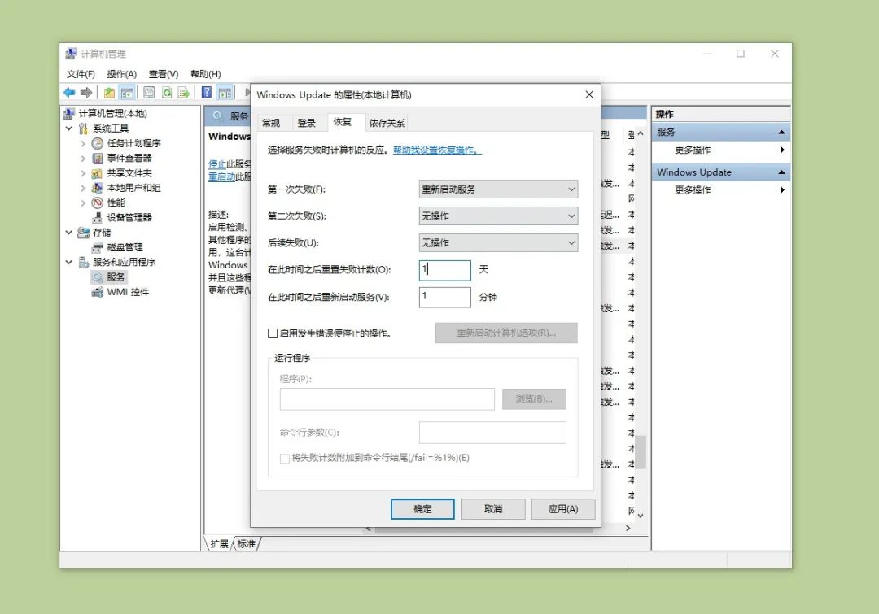Click the gray Forward arrow in toolbar
The image size is (879, 614).
click(86, 93)
